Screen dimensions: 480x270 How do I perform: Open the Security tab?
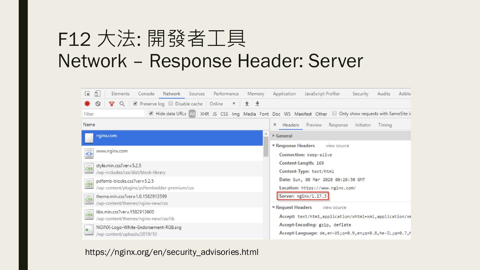point(360,94)
